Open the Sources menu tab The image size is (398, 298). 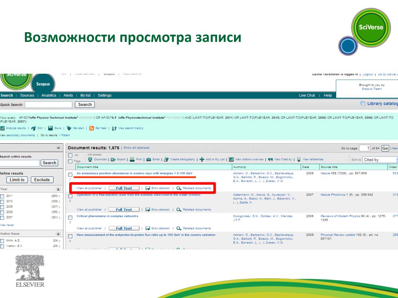pyautogui.click(x=27, y=95)
